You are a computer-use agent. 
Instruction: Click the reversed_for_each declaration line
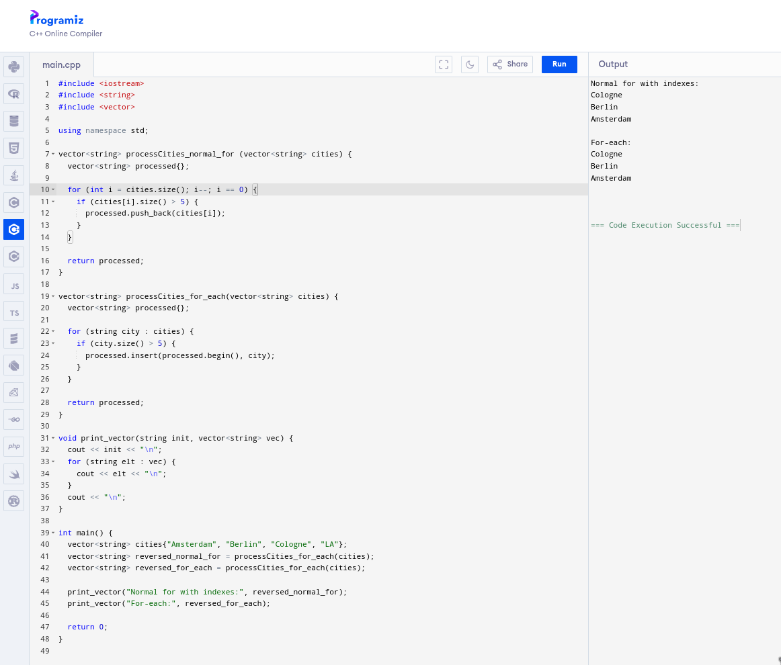click(x=216, y=568)
